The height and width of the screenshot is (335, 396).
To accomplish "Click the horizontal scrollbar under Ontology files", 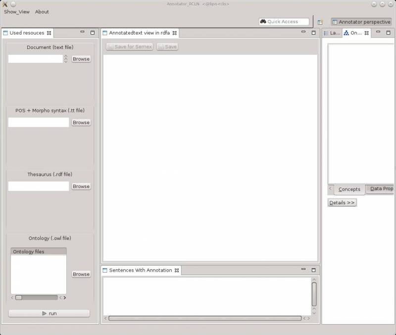I will tap(35, 297).
